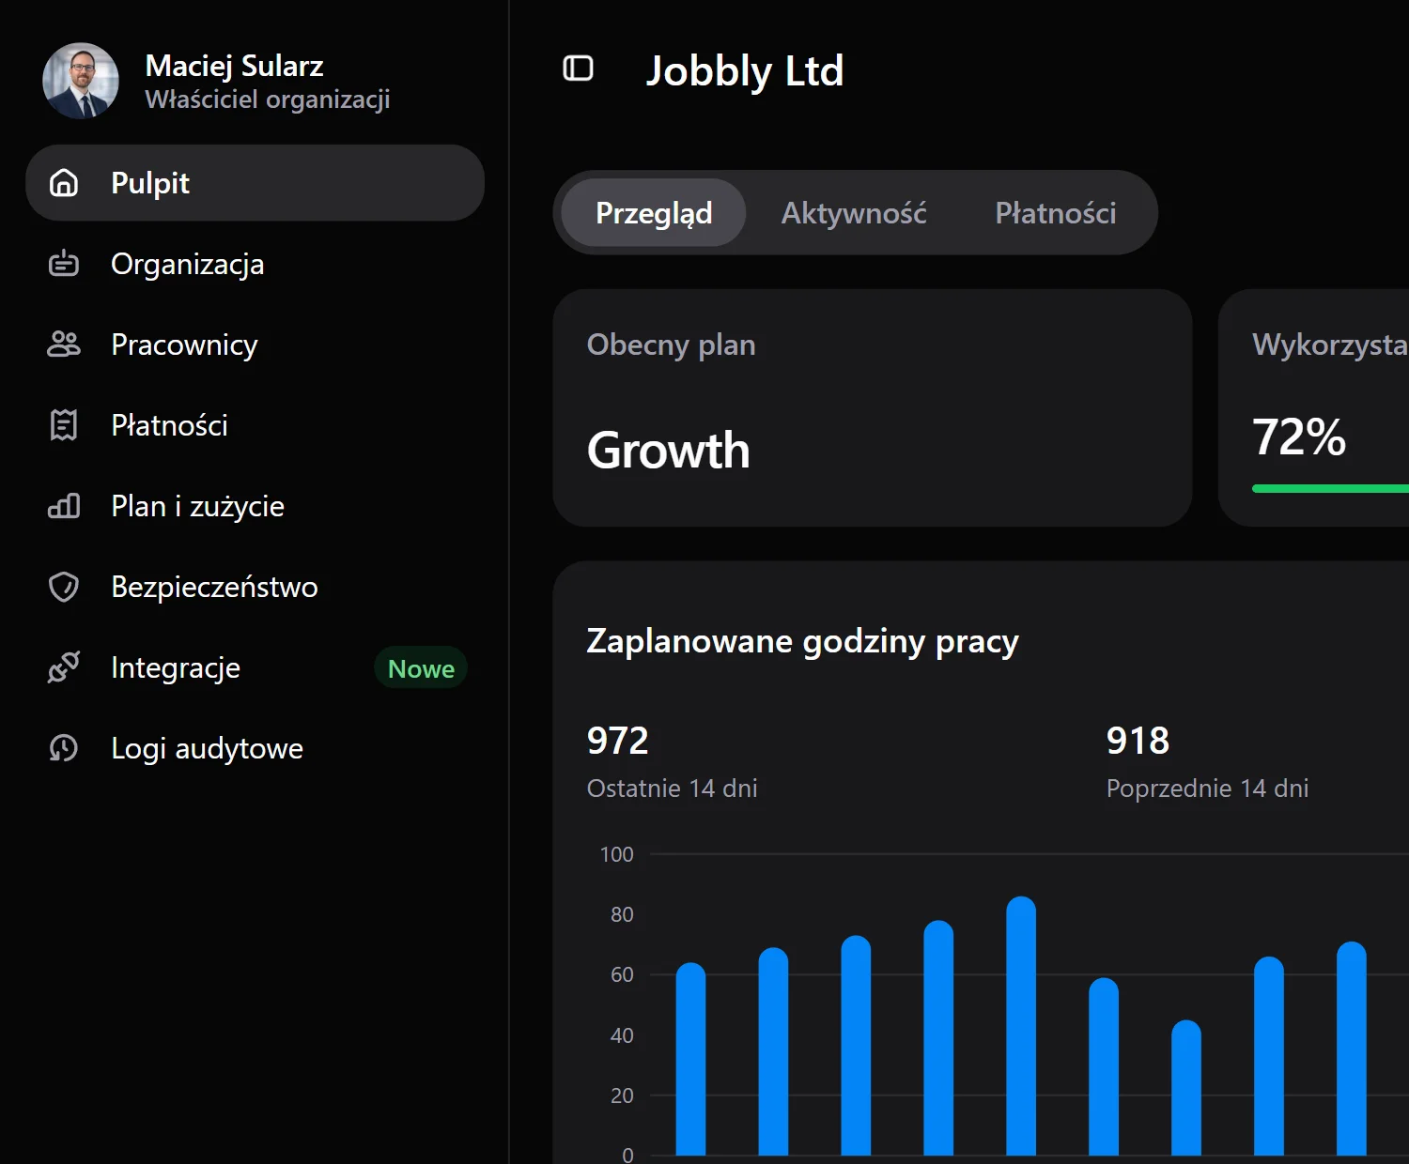
Task: Select the Przegląd tab
Action: (654, 213)
